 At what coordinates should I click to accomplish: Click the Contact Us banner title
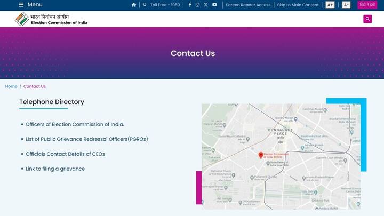coord(193,53)
